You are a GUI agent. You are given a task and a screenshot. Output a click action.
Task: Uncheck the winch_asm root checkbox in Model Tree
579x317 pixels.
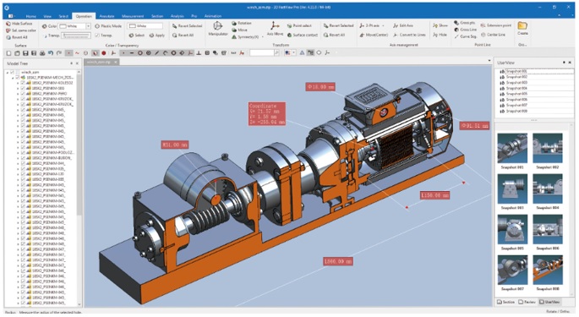[x=12, y=73]
